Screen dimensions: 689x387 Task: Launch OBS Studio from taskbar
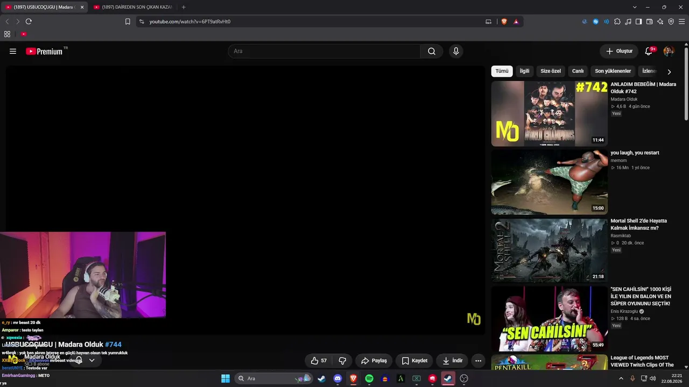pos(464,378)
